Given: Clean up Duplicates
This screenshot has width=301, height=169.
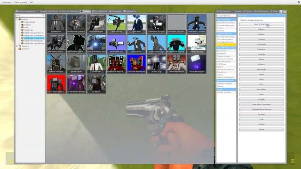Looking at the screenshot, I should [261, 49].
